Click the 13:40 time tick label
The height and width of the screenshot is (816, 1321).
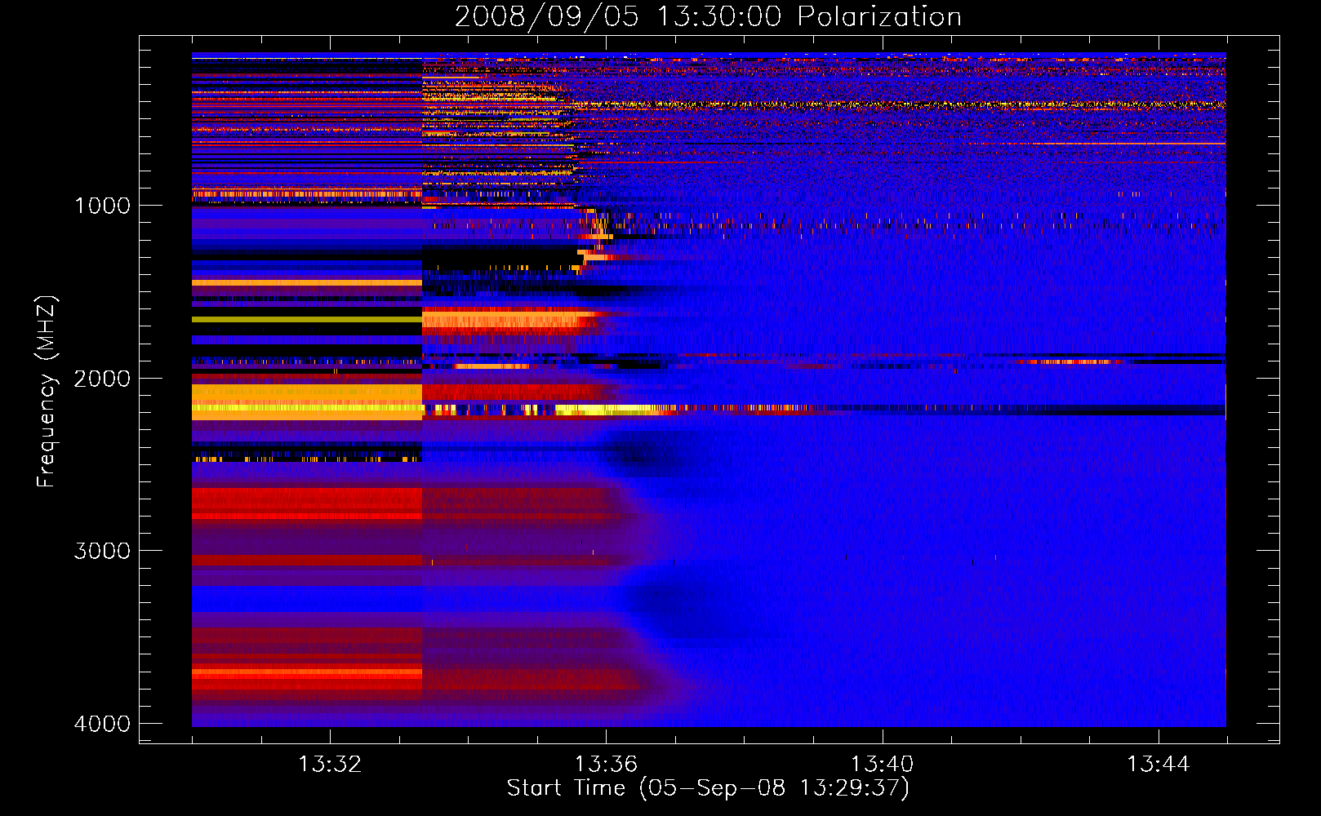(x=883, y=765)
